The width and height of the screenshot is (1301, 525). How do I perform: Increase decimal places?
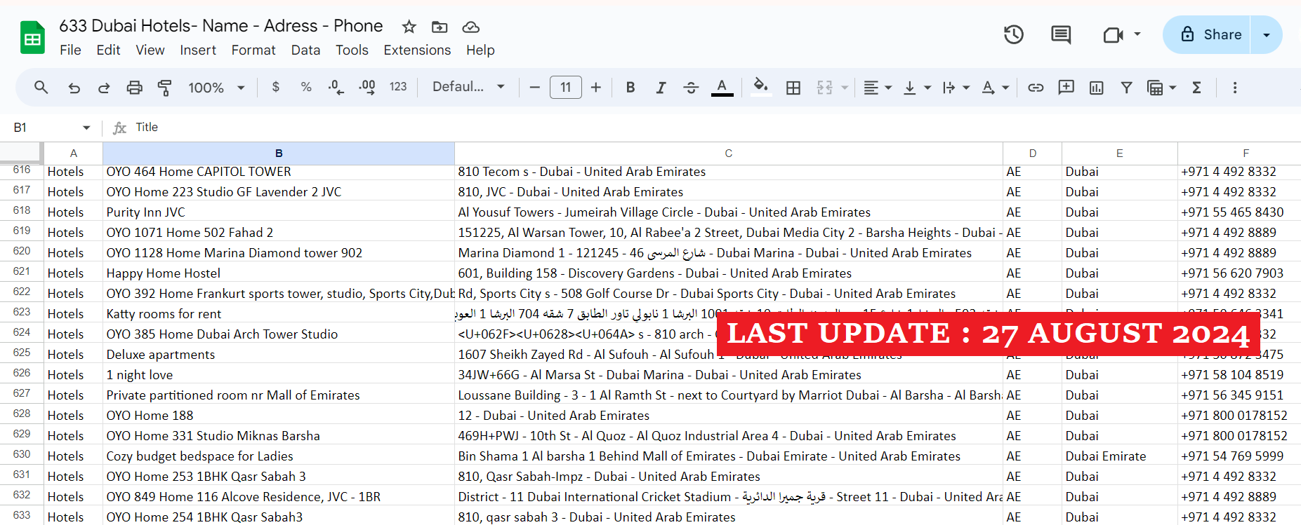[x=366, y=88]
